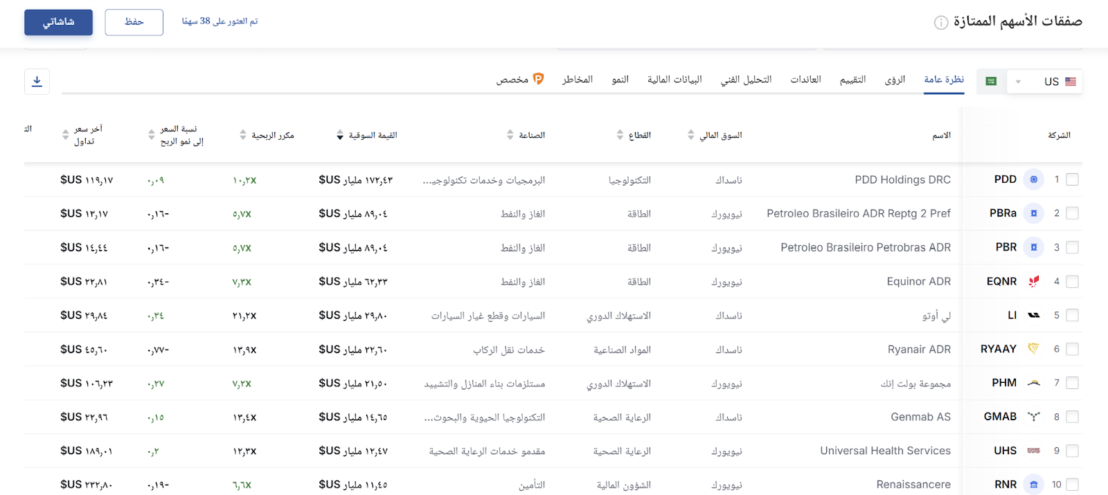Select the checkbox for row 2 PBRa

1073,214
